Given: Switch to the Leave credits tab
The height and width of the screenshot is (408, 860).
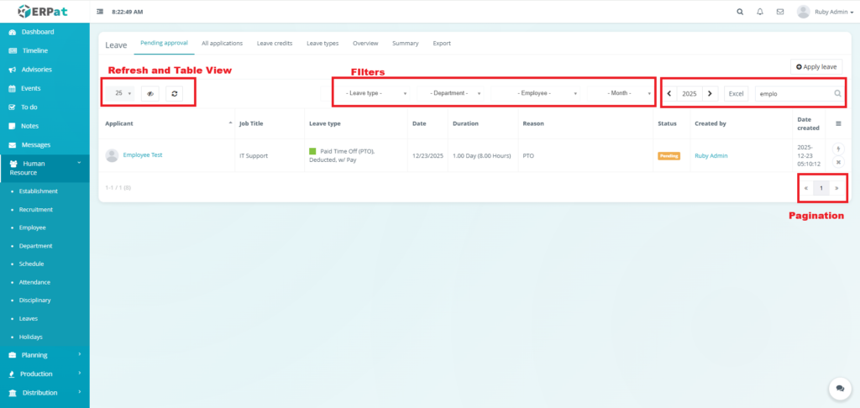Looking at the screenshot, I should tap(275, 43).
